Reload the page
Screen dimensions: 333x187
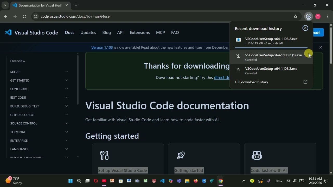(x=24, y=16)
